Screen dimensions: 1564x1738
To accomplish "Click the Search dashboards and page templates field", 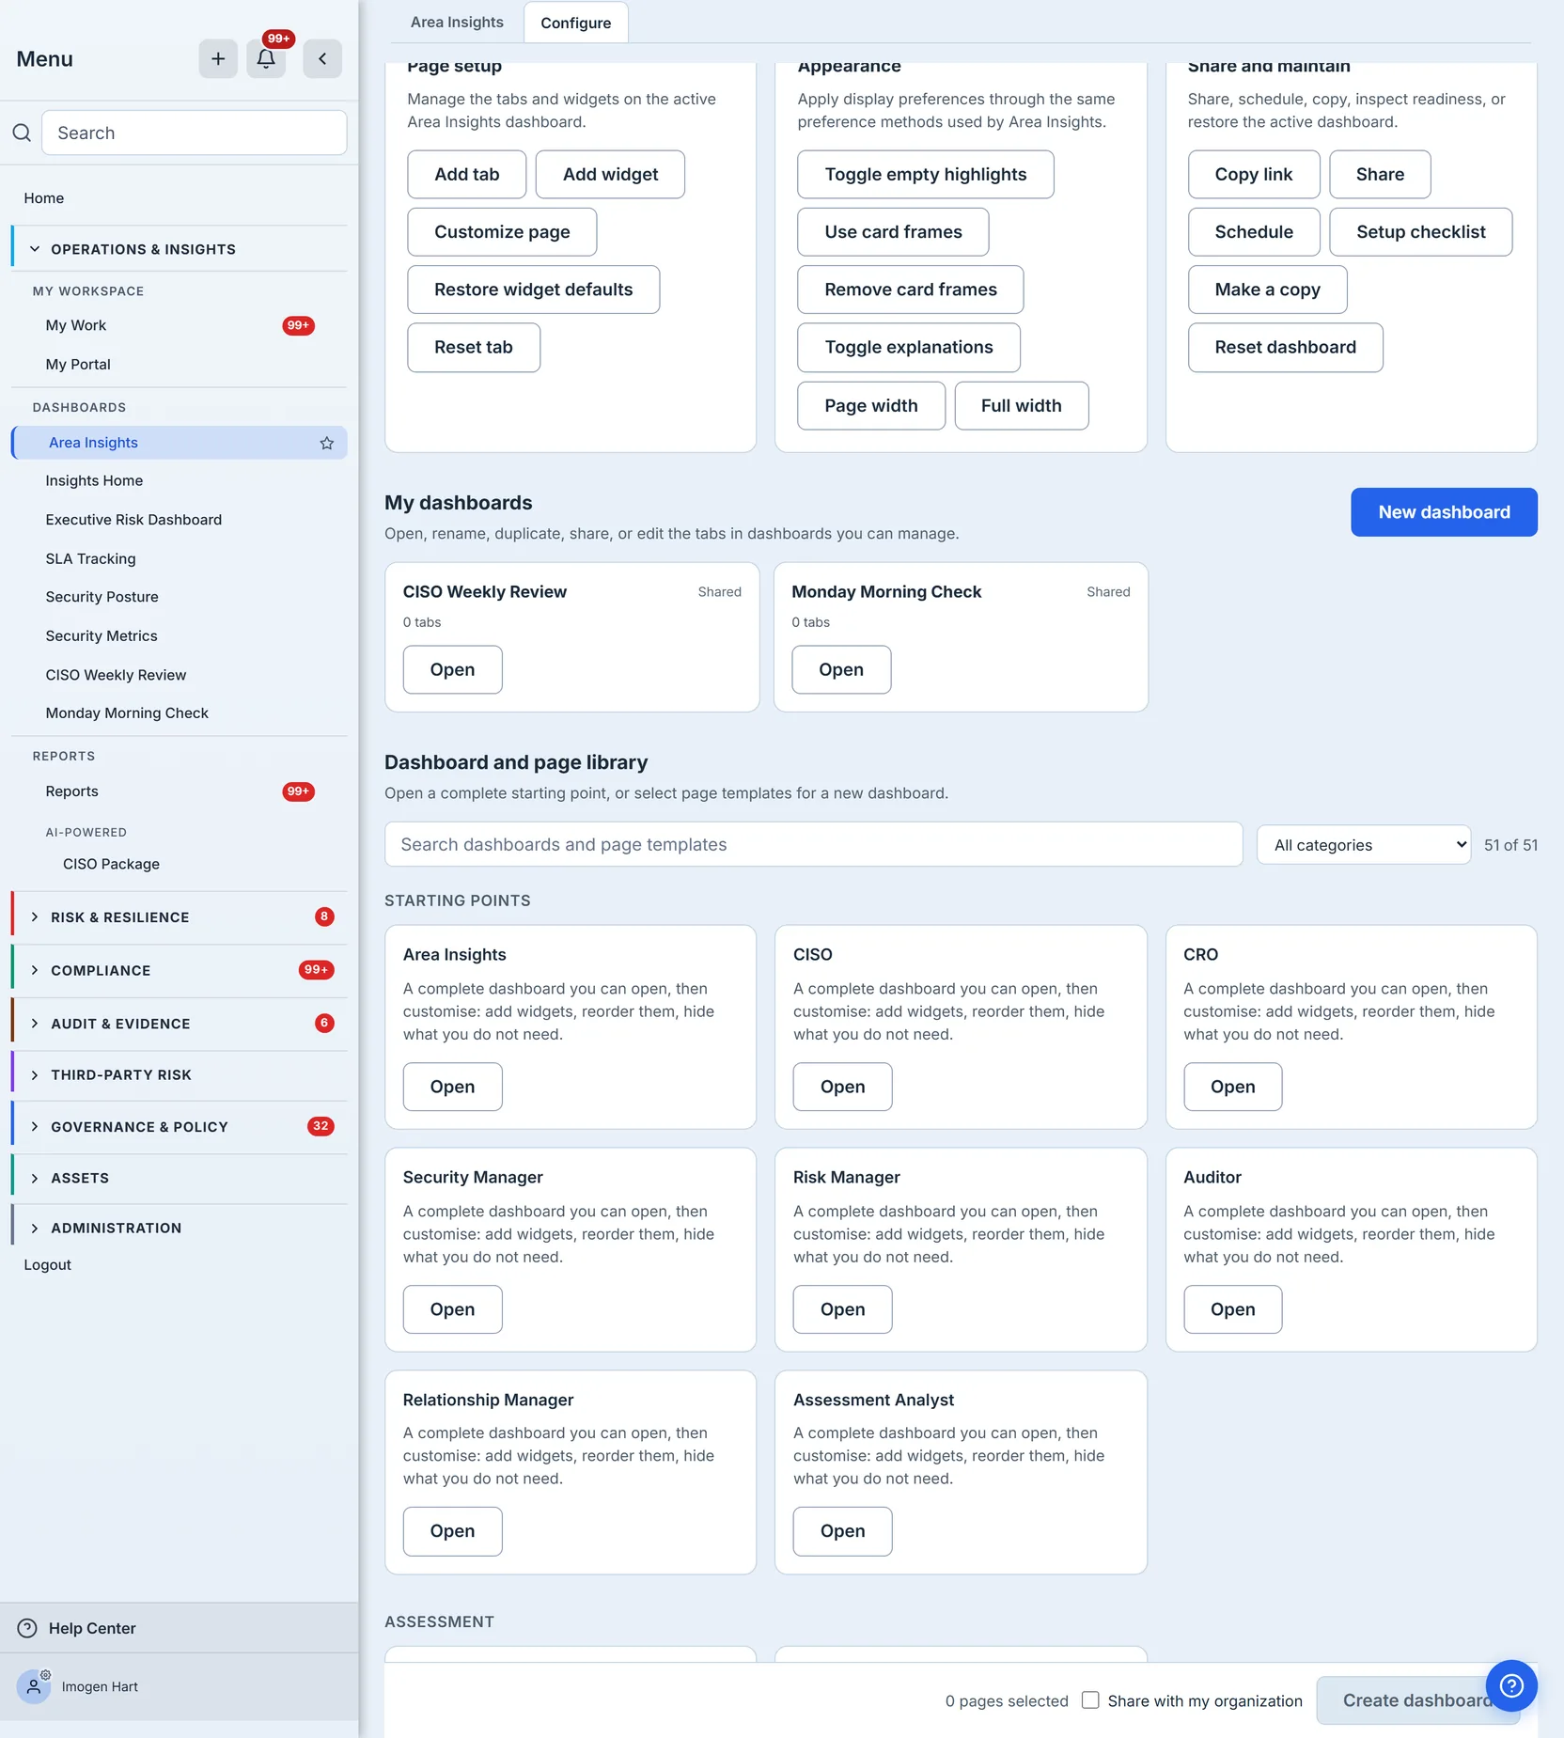I will [x=814, y=844].
